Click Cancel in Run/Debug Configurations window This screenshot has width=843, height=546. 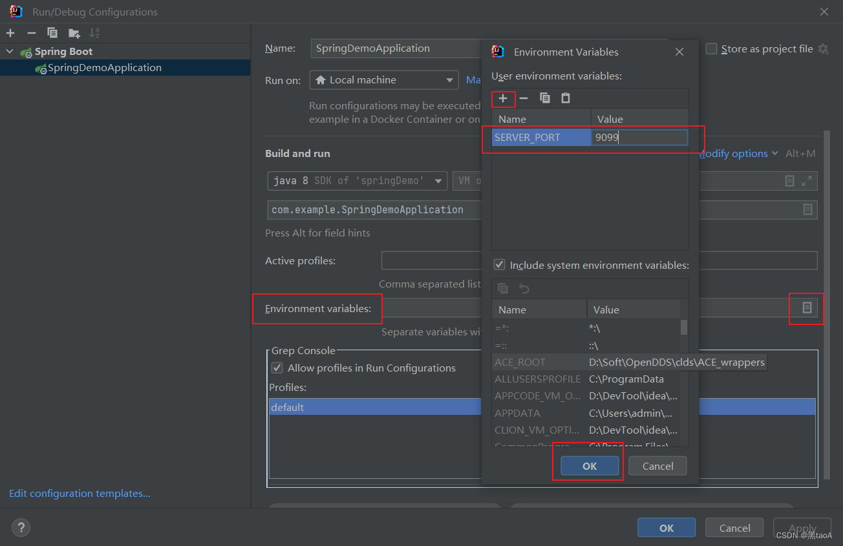(735, 528)
